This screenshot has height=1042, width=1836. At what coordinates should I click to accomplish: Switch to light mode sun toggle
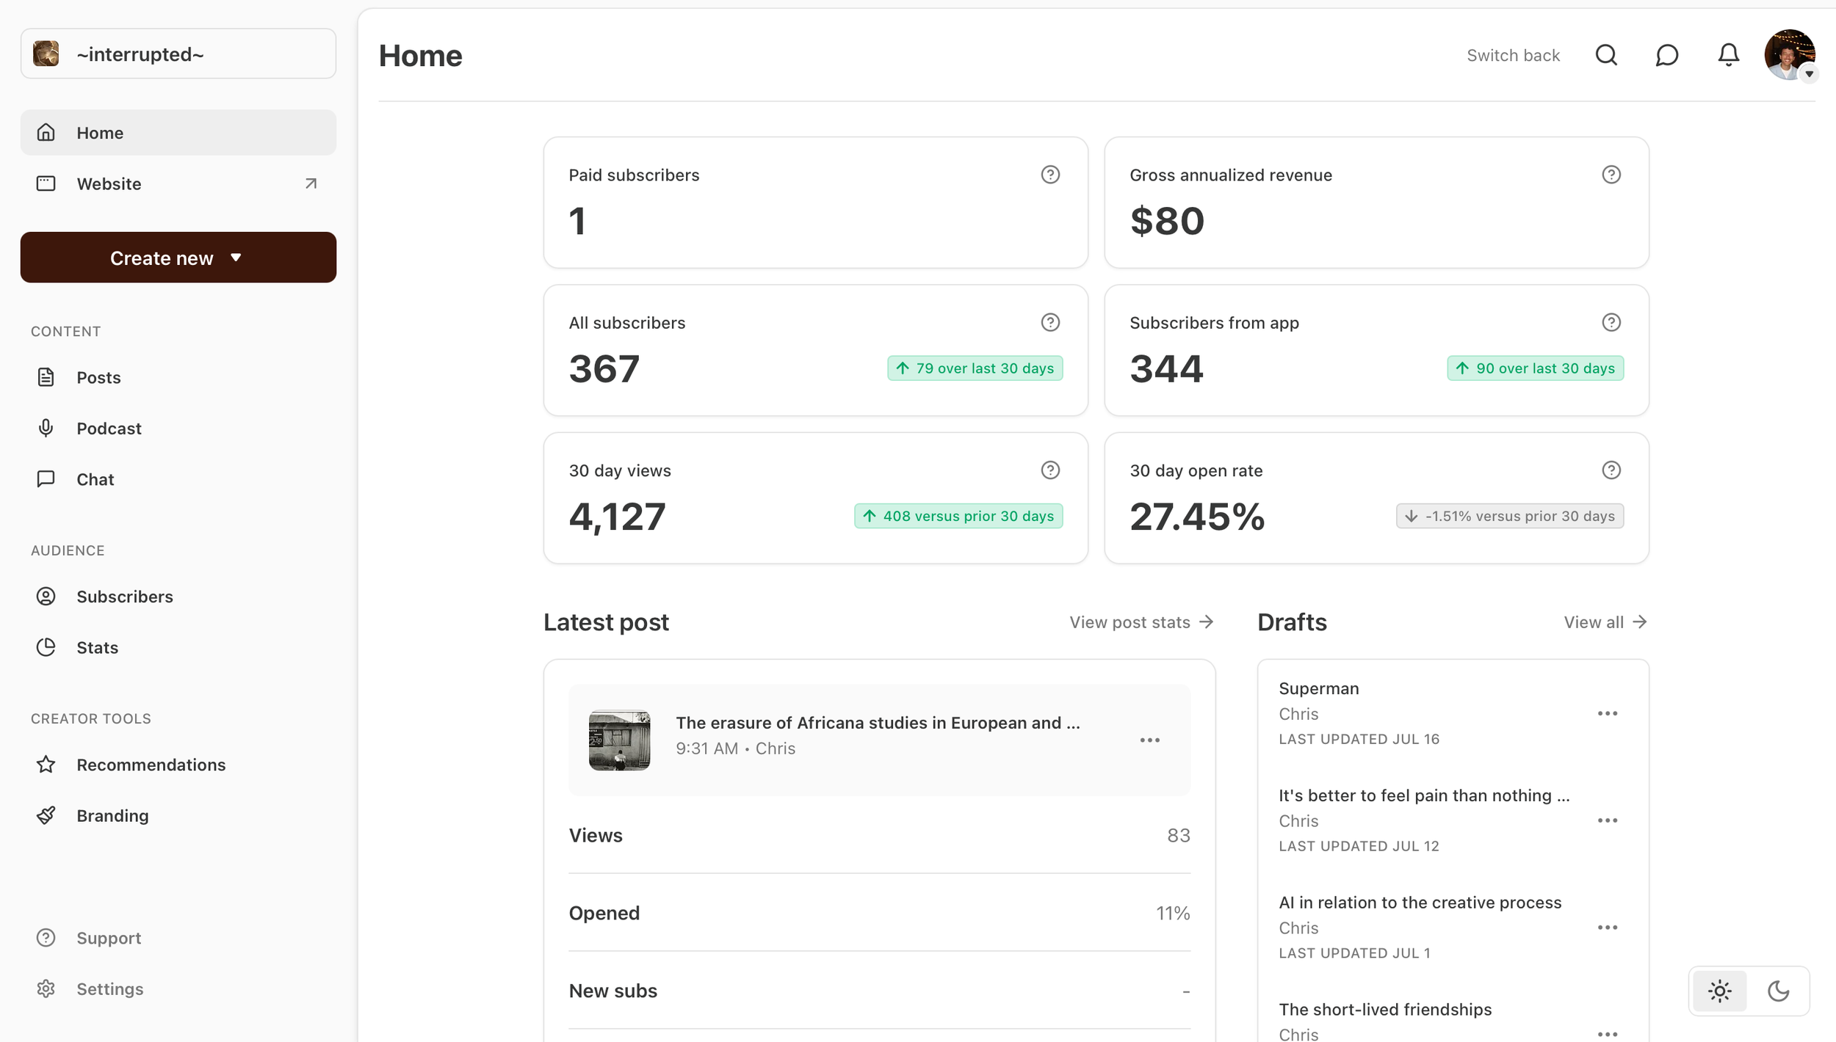click(x=1719, y=991)
